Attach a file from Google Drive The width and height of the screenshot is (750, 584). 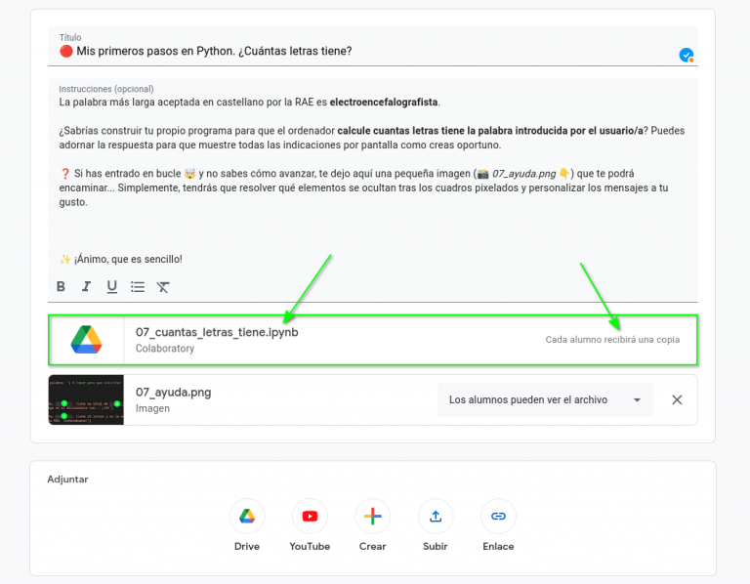(x=247, y=516)
